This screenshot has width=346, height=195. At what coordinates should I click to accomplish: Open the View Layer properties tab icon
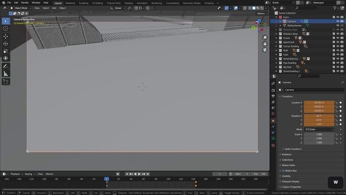tap(273, 102)
